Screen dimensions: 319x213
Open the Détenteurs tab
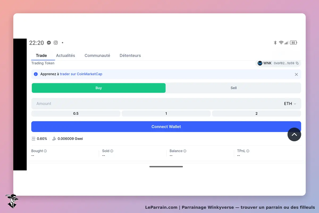point(130,55)
